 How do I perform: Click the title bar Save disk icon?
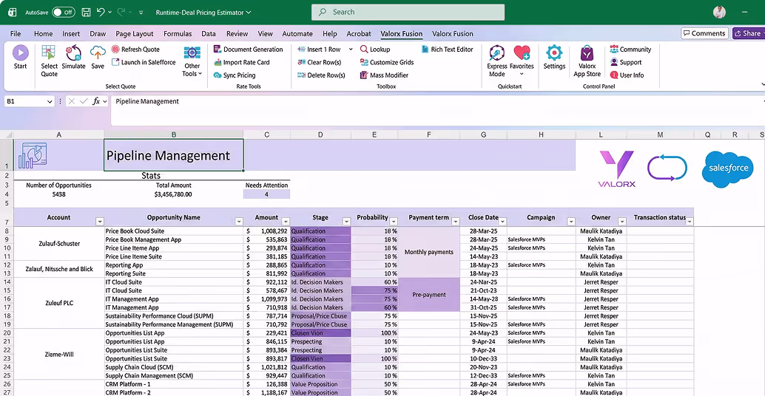tap(86, 12)
